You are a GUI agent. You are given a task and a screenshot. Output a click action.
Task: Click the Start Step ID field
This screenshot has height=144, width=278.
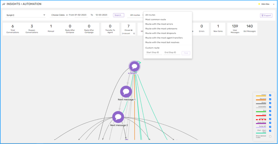pos(154,53)
